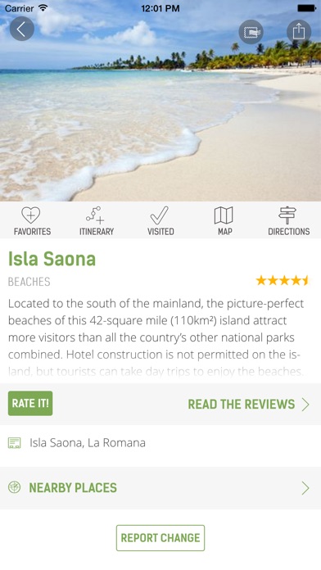The height and width of the screenshot is (570, 321).
Task: Expand reviews with chevron arrow
Action: [305, 405]
